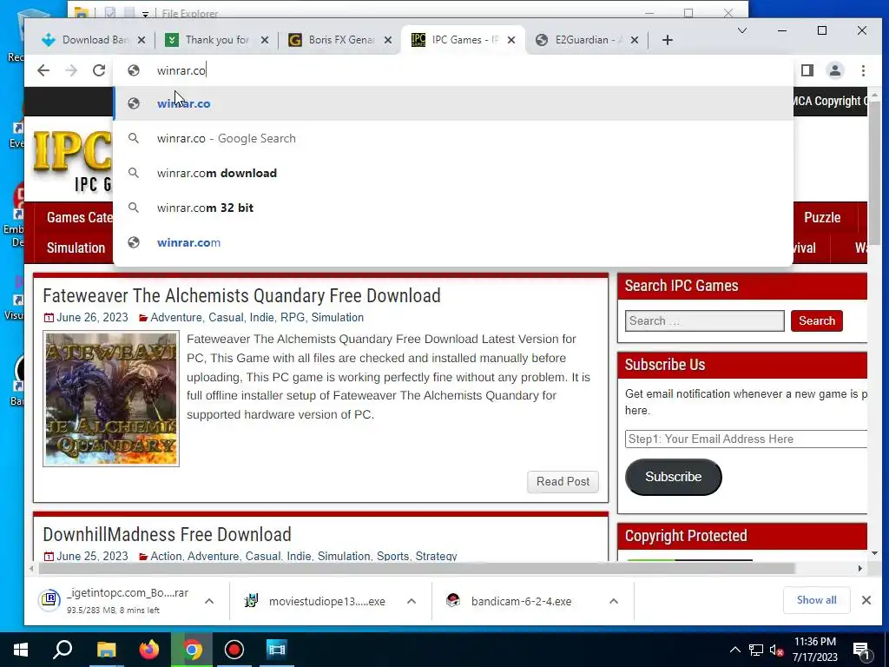Choose the winrar.com download suggestion
Viewport: 889px width, 667px height.
(453, 173)
